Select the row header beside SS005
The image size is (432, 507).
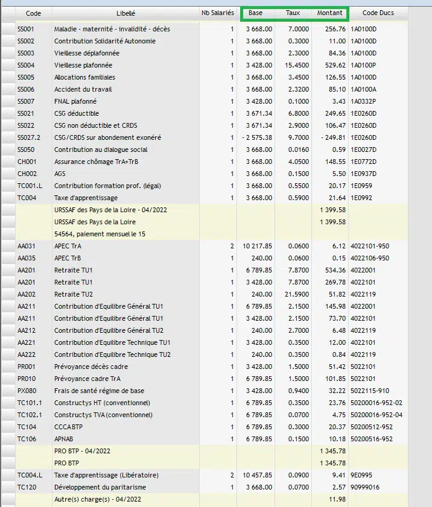(x=7, y=77)
